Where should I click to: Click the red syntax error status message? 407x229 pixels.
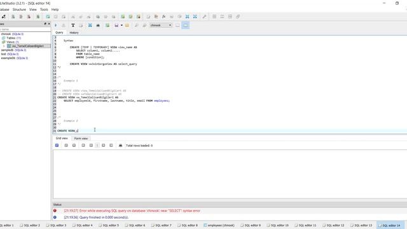pos(132,211)
